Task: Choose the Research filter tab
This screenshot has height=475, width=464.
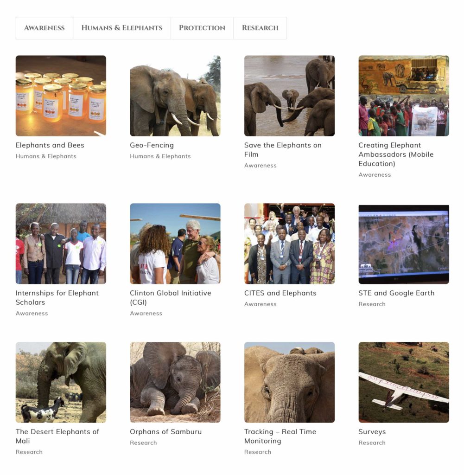Action: pos(260,28)
